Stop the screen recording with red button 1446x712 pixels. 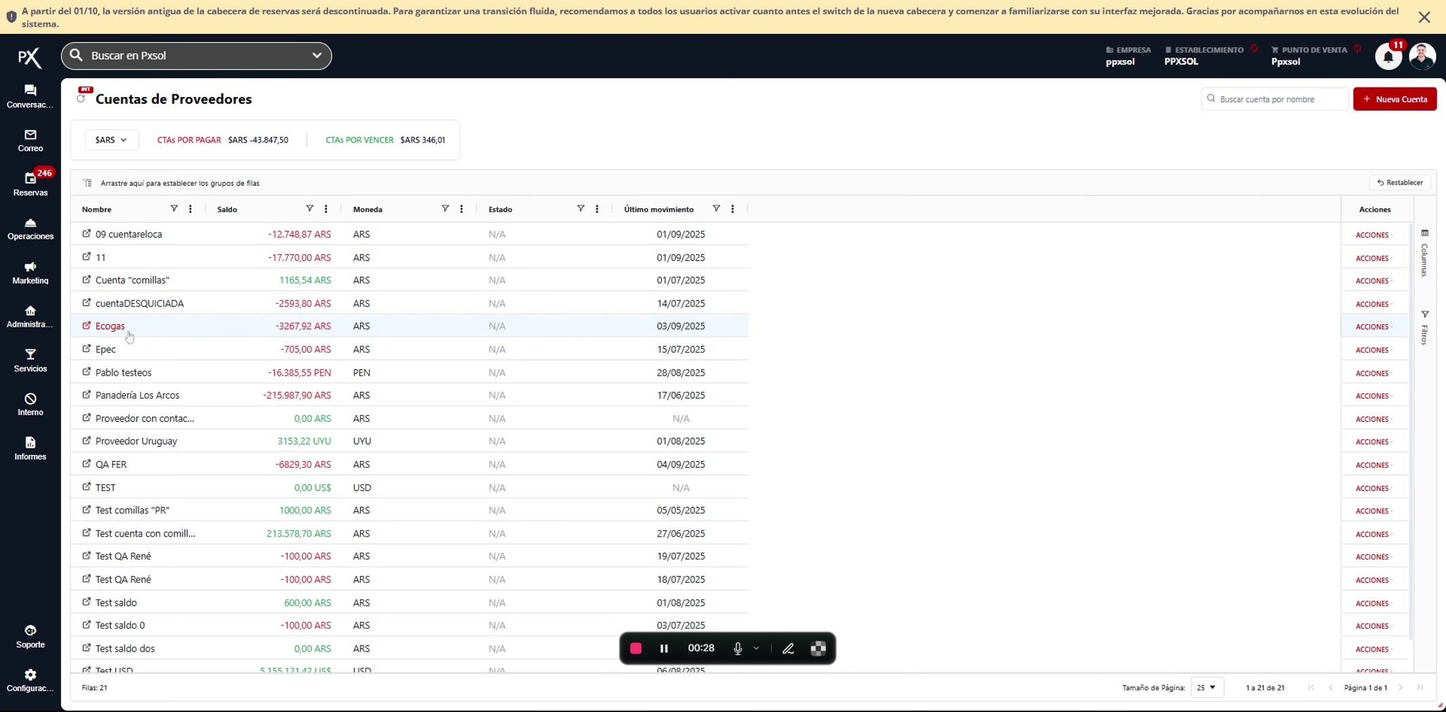click(636, 648)
